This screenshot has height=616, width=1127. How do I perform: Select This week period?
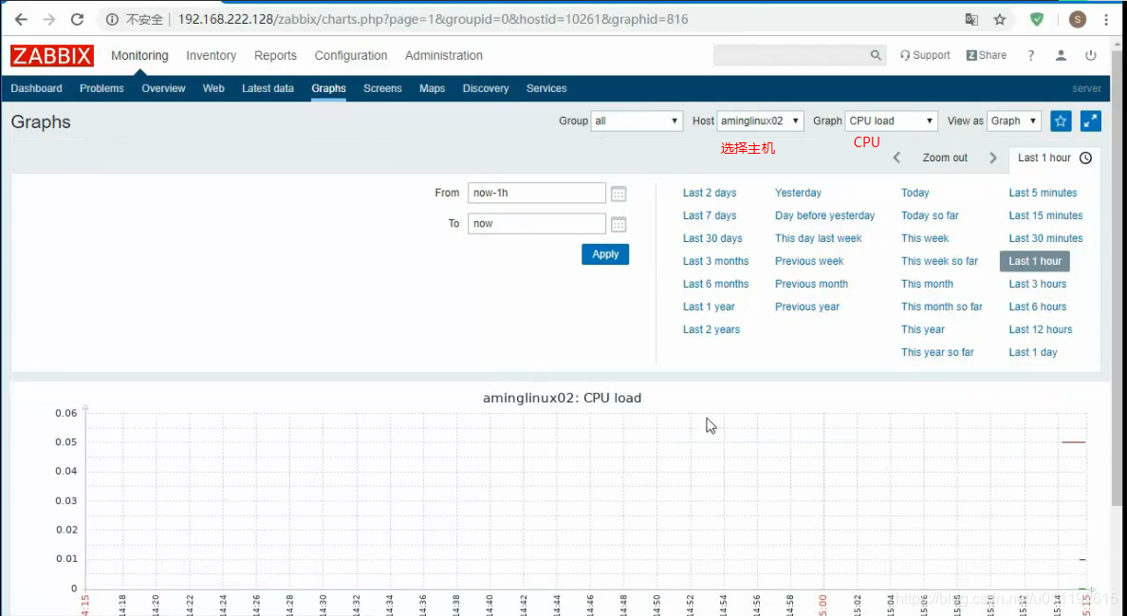[925, 238]
